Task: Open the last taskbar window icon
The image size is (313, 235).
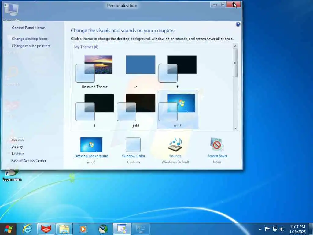Action: click(141, 229)
